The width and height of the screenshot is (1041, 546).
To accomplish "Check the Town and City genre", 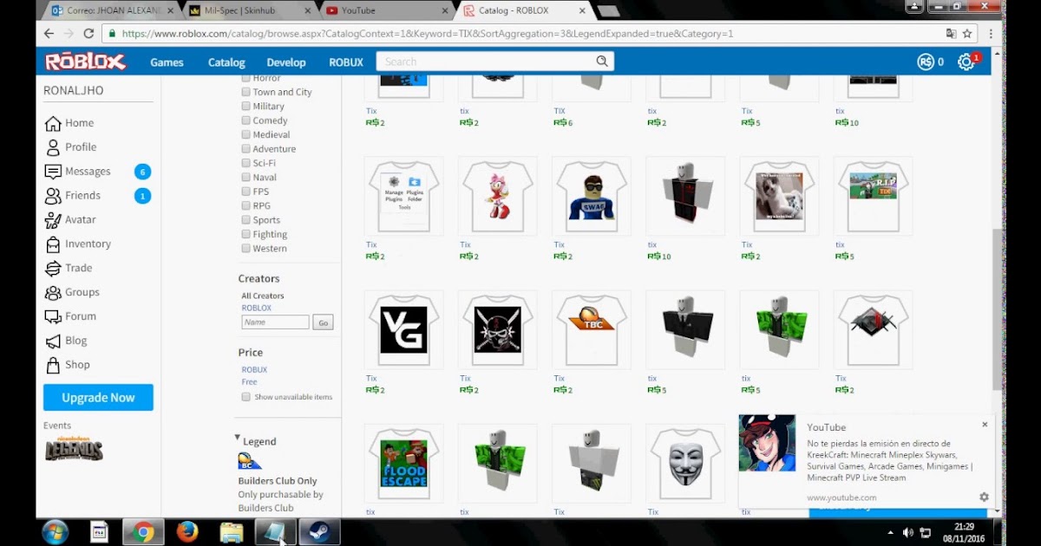I will point(246,92).
